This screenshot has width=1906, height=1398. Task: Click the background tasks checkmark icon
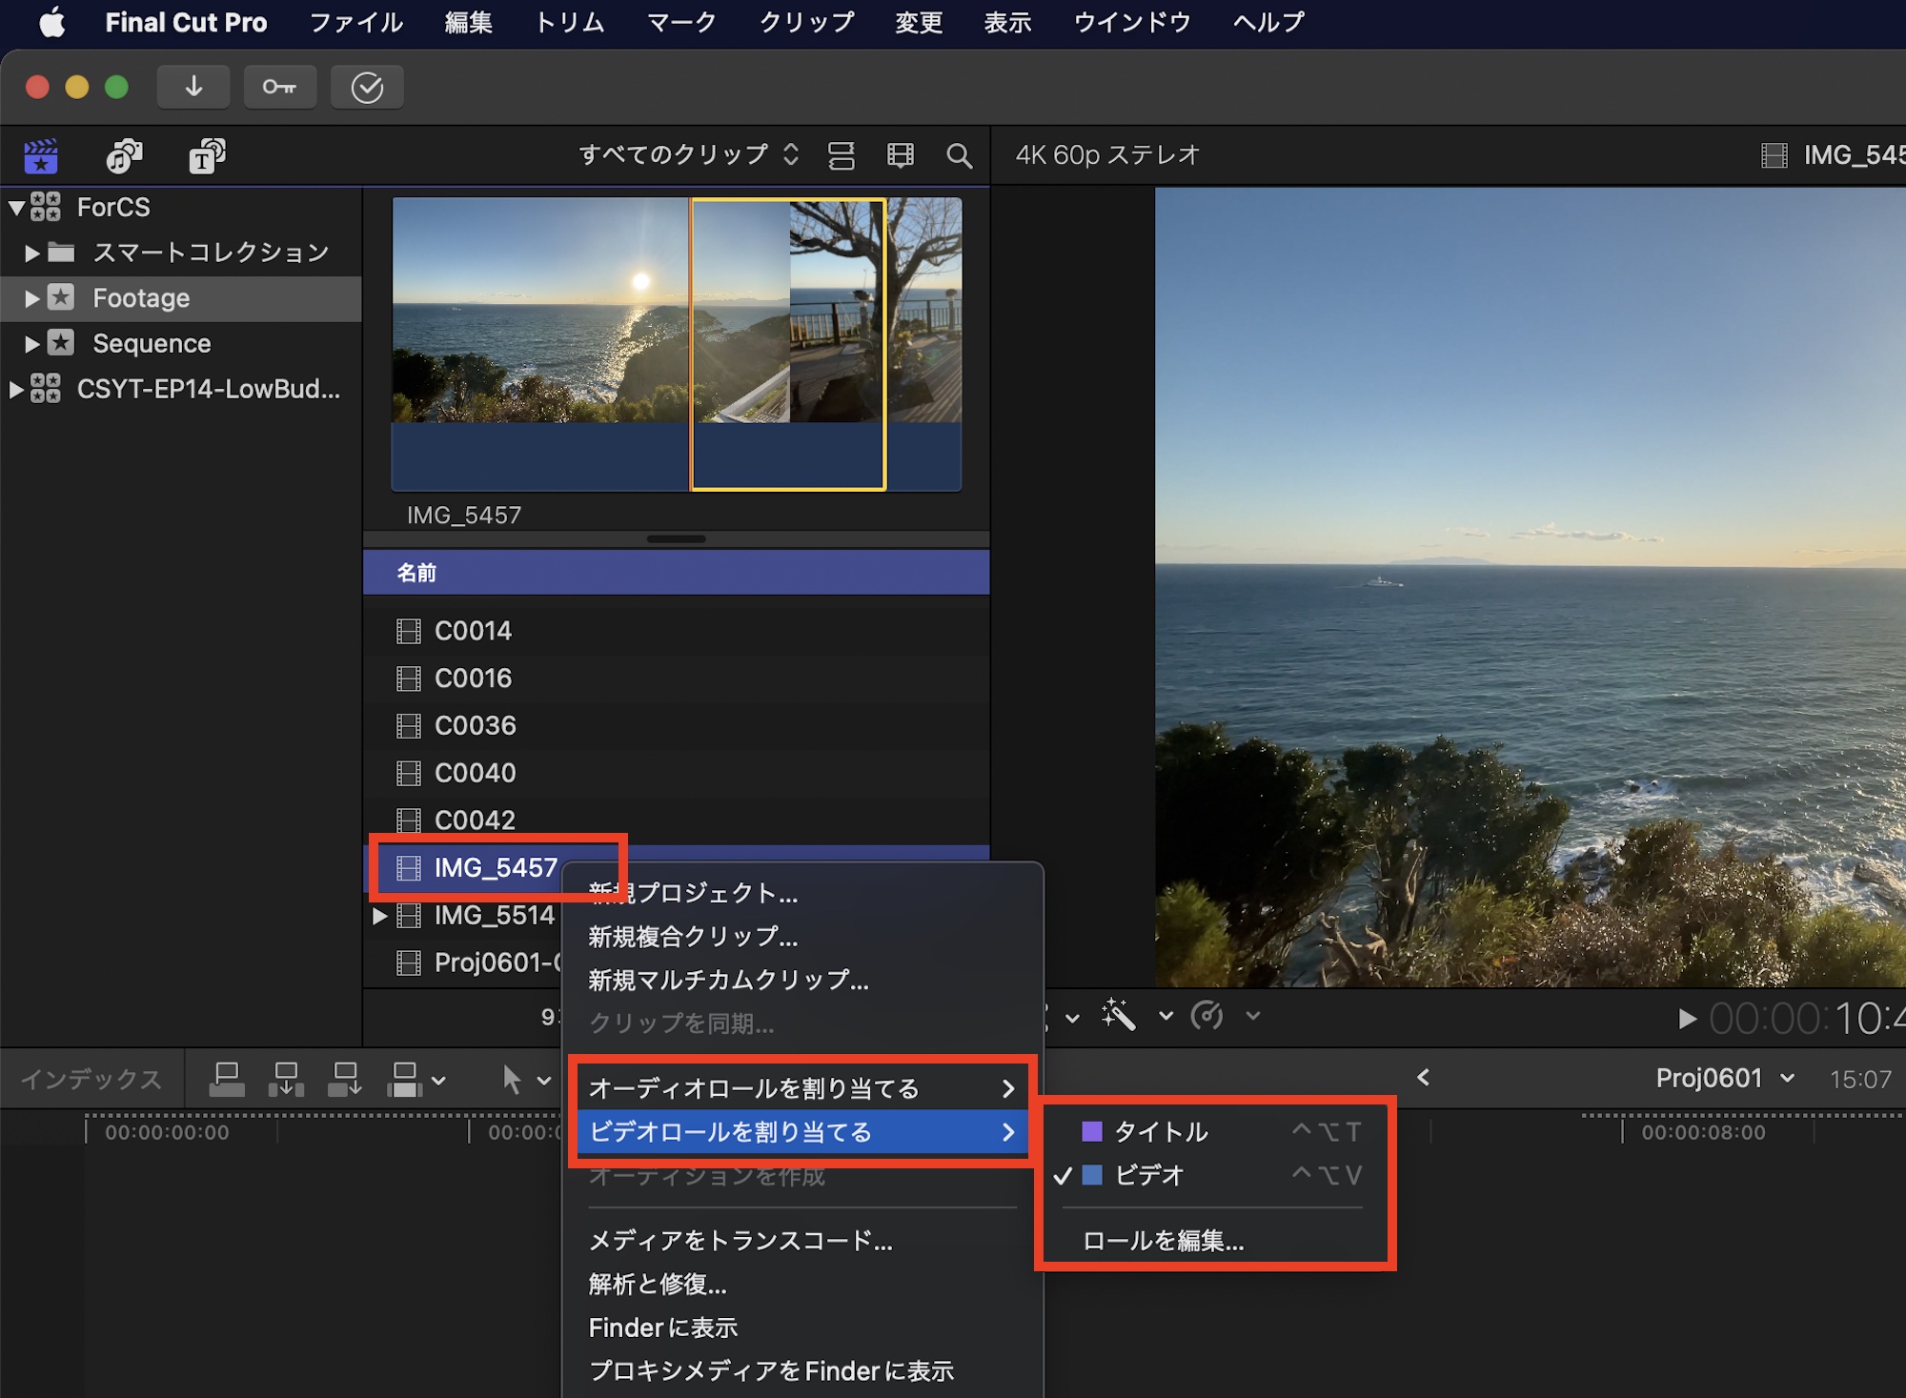[x=367, y=87]
